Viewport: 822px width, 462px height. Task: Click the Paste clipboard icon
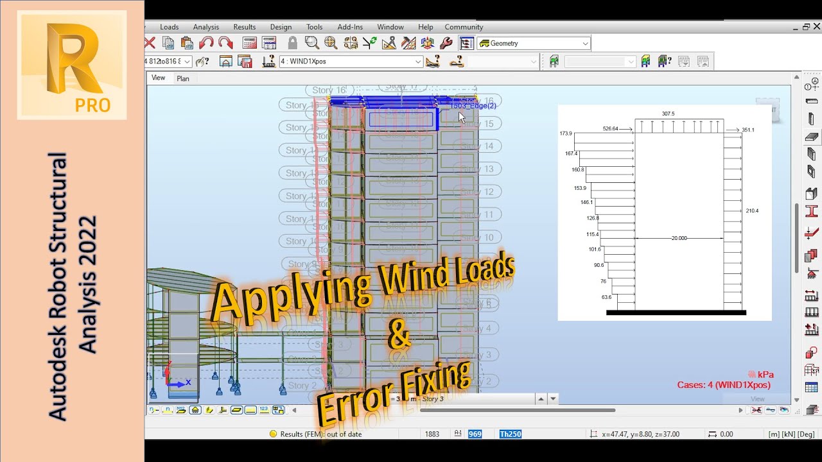point(187,43)
